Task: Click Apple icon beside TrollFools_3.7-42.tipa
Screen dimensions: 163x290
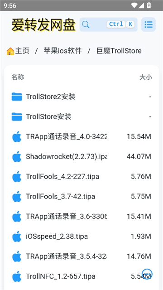Action: tap(17, 197)
